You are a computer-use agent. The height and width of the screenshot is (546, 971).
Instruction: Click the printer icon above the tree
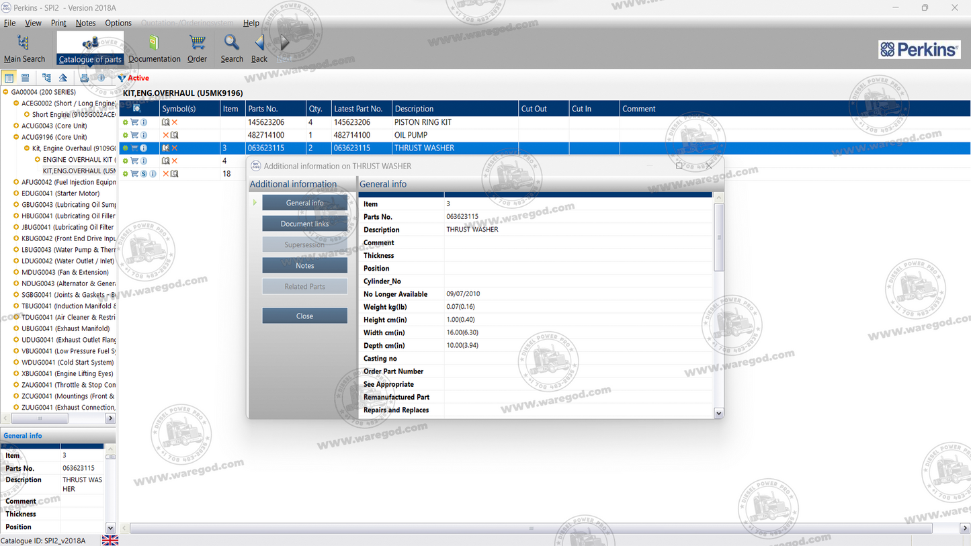(x=84, y=78)
